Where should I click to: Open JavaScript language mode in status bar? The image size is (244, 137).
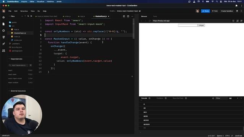click(x=238, y=136)
